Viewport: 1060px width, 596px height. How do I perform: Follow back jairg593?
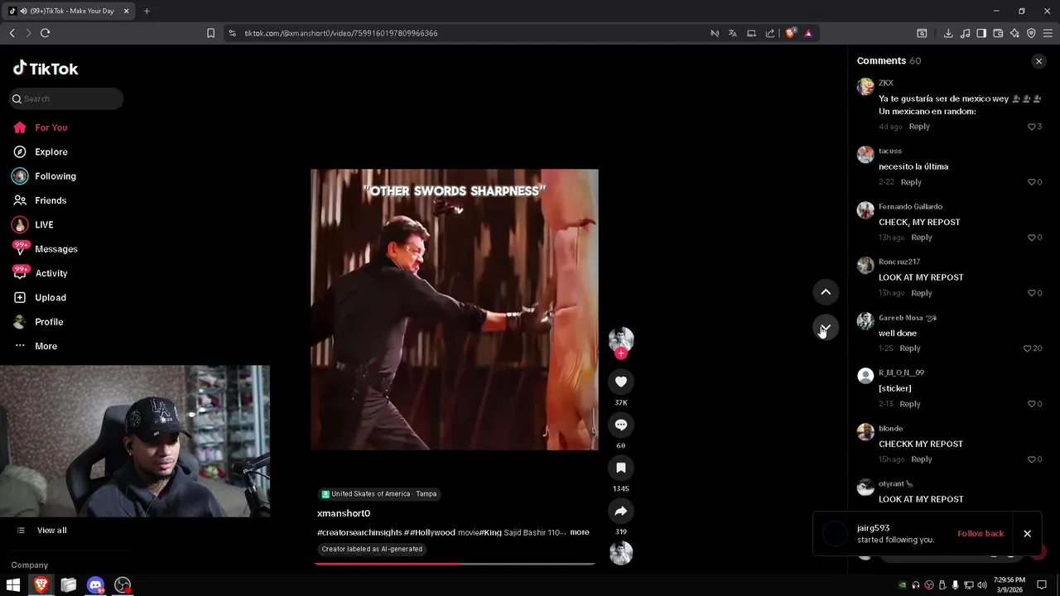tap(980, 534)
